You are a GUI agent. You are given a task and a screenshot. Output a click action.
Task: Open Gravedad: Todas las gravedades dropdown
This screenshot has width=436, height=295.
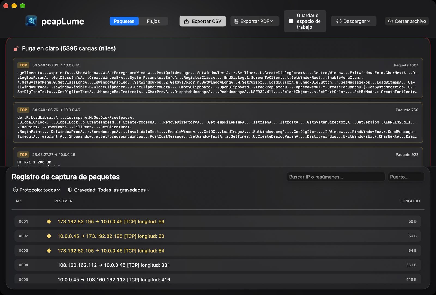(109, 190)
